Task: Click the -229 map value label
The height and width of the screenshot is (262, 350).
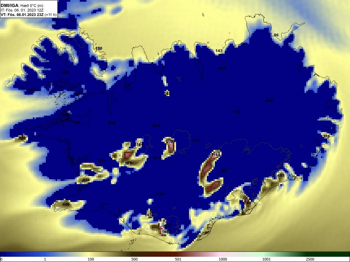Action: click(x=65, y=72)
